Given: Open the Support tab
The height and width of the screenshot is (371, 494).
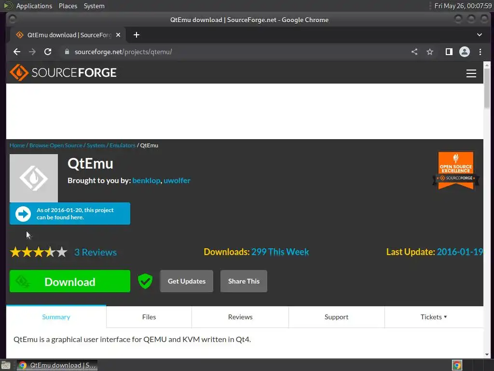Looking at the screenshot, I should [336, 317].
